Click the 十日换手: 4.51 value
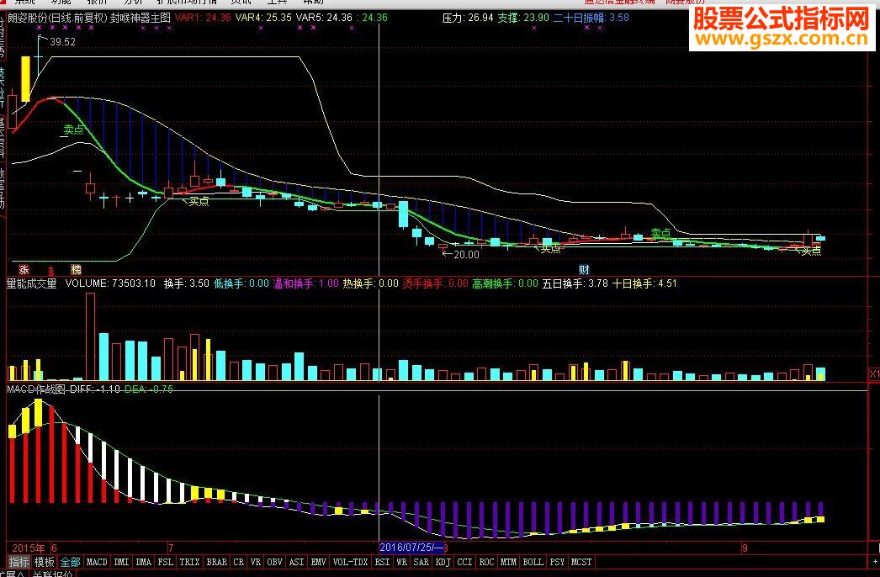 644,283
